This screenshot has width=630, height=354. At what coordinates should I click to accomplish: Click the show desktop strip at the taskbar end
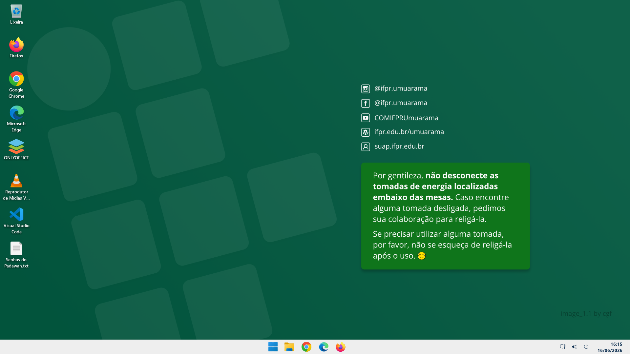pos(628,347)
